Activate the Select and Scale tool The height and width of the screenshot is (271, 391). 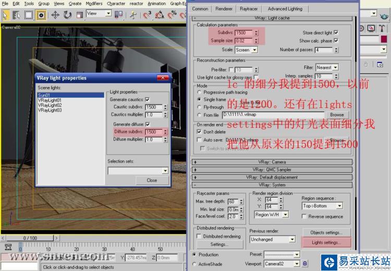tap(80, 15)
